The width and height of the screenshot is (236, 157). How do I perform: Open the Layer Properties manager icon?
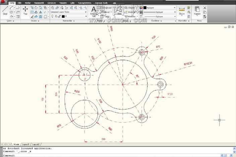[52, 8]
